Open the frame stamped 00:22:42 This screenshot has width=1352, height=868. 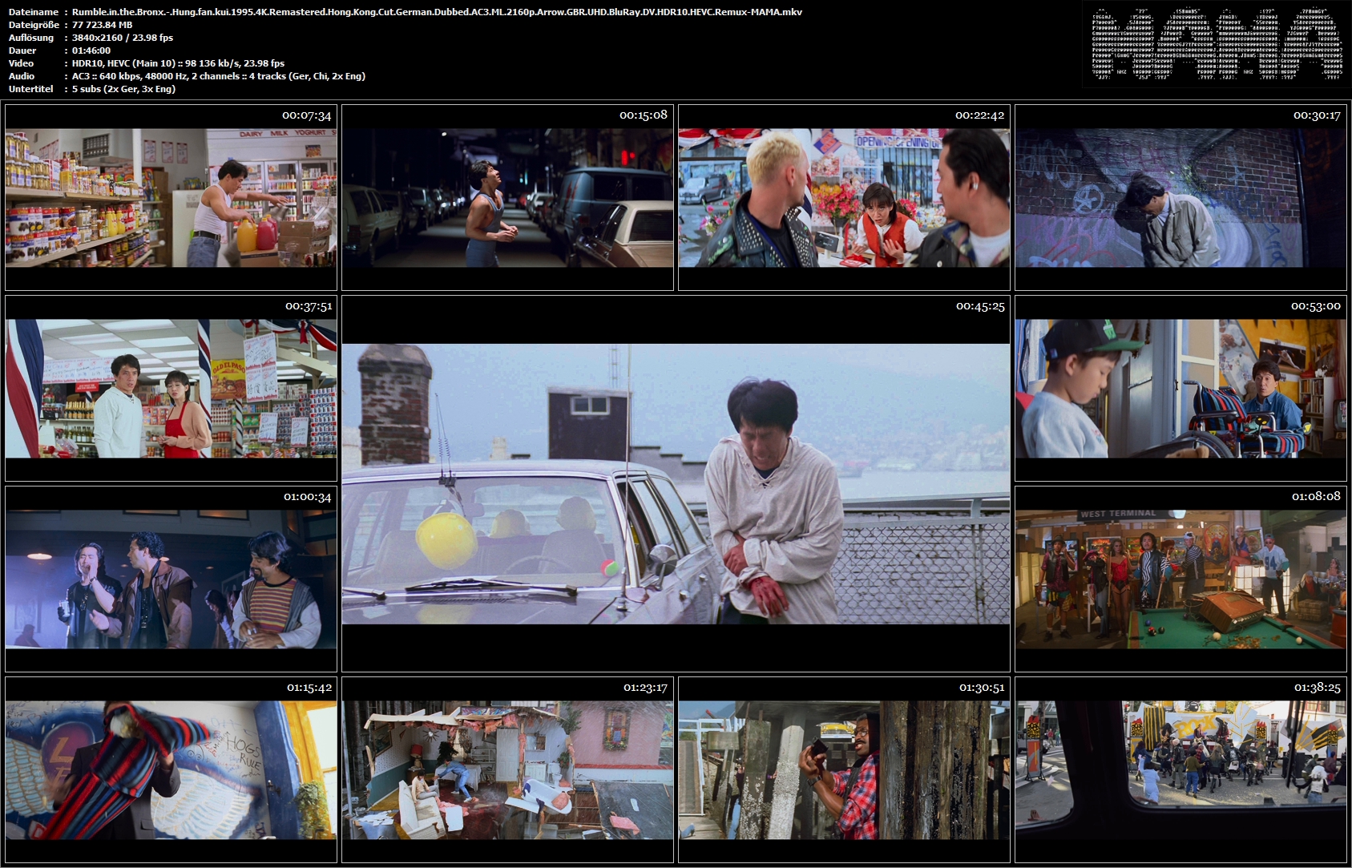pyautogui.click(x=844, y=197)
